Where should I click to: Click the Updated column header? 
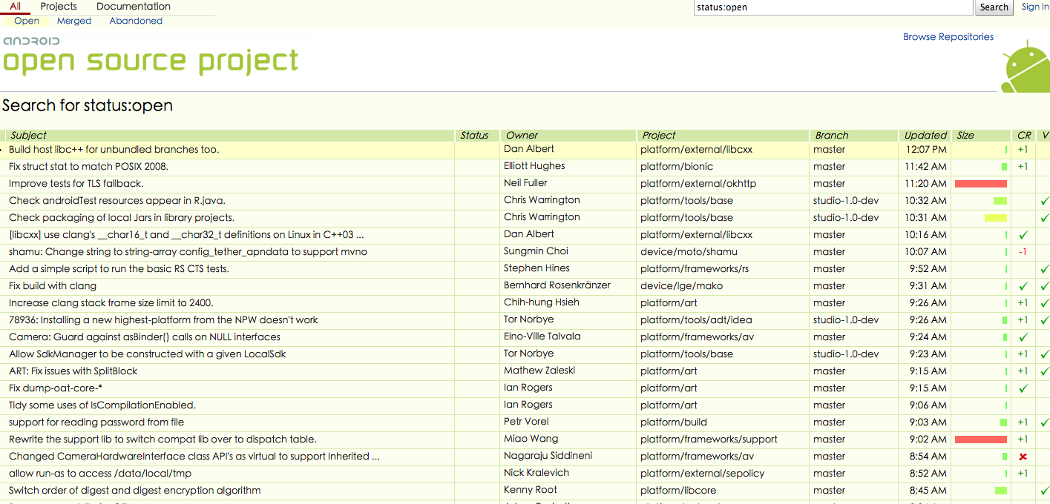point(925,135)
